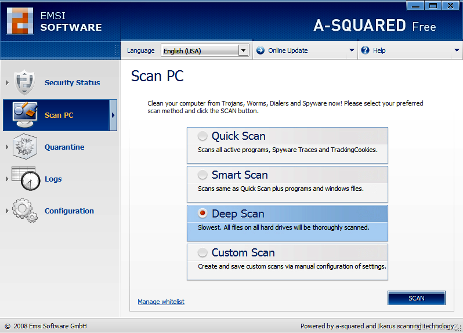This screenshot has width=463, height=333.
Task: Open the Quarantine section label
Action: coord(64,147)
